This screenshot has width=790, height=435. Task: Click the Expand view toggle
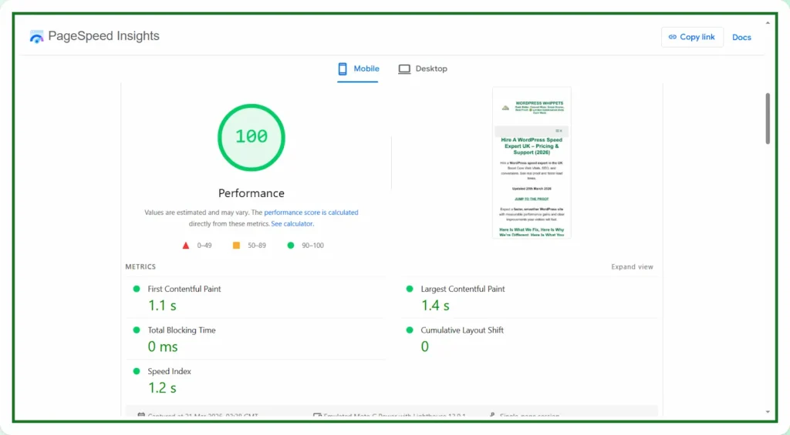632,266
